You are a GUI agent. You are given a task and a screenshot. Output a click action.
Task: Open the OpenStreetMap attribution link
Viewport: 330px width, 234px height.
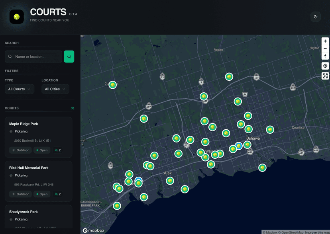293,232
